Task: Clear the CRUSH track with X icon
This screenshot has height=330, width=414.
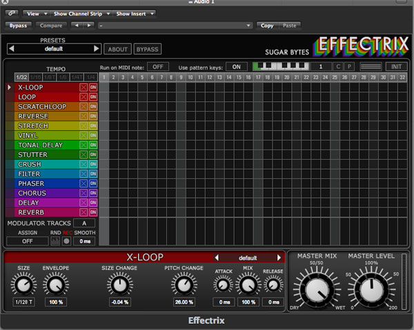Action: (x=83, y=164)
